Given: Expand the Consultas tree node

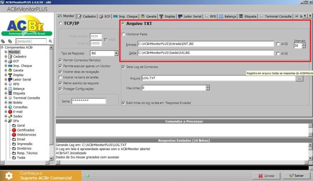Looking at the screenshot, I should click(x=6, y=107).
